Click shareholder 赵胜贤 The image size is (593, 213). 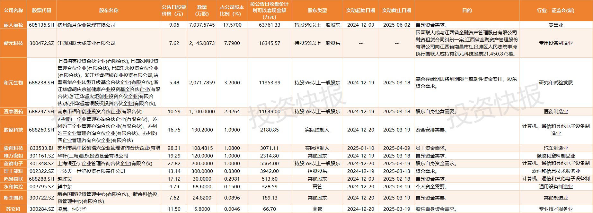65,179
